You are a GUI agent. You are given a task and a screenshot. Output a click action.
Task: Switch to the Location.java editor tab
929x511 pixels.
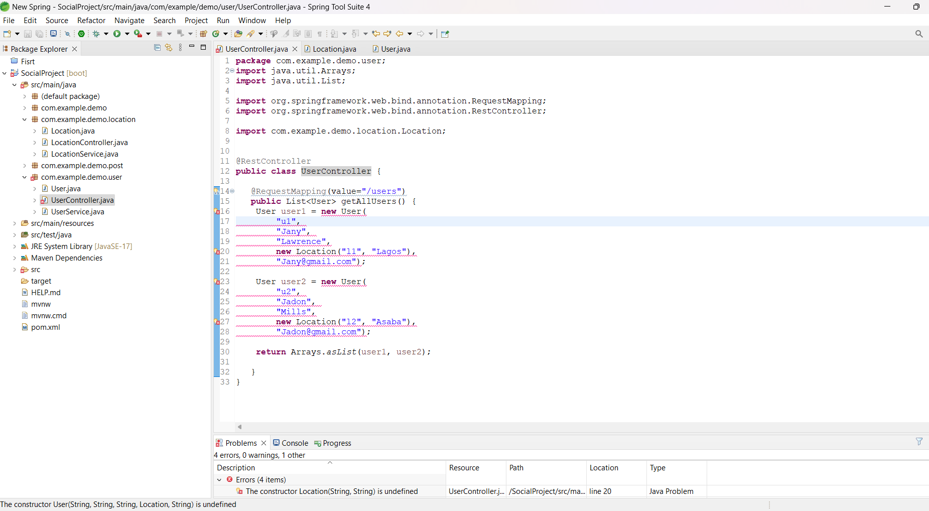pyautogui.click(x=334, y=49)
